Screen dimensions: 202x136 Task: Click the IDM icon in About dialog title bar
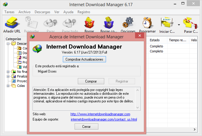coord(32,37)
